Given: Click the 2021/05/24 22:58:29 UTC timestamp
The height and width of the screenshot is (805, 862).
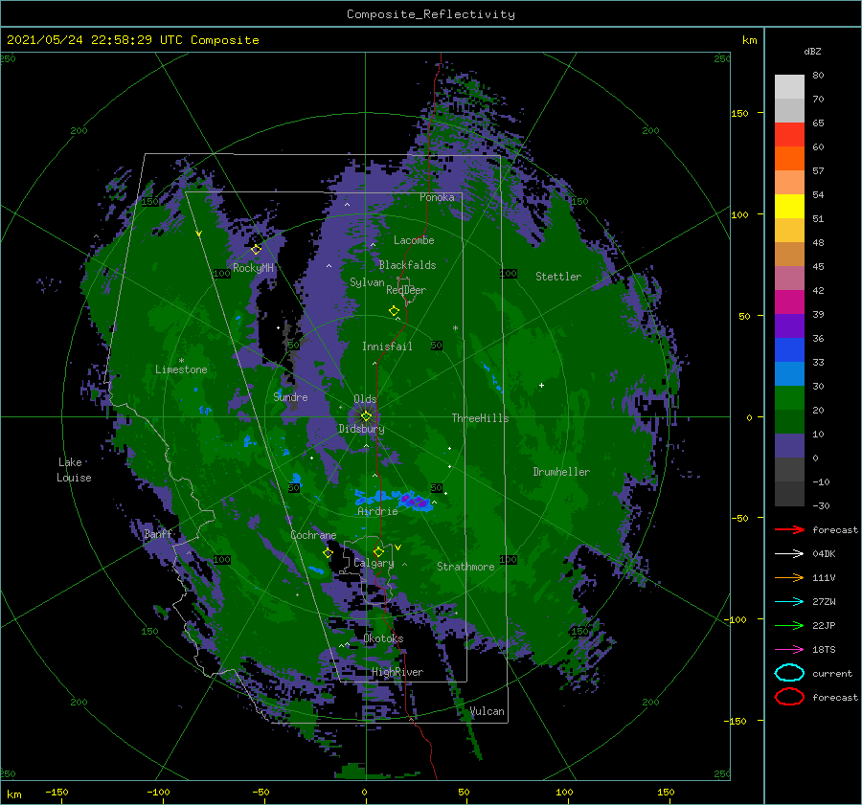Looking at the screenshot, I should point(132,40).
